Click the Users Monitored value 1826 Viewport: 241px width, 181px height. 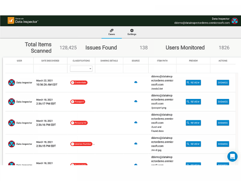pos(224,48)
